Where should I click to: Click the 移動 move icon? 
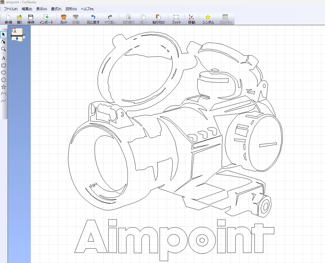[x=191, y=19]
